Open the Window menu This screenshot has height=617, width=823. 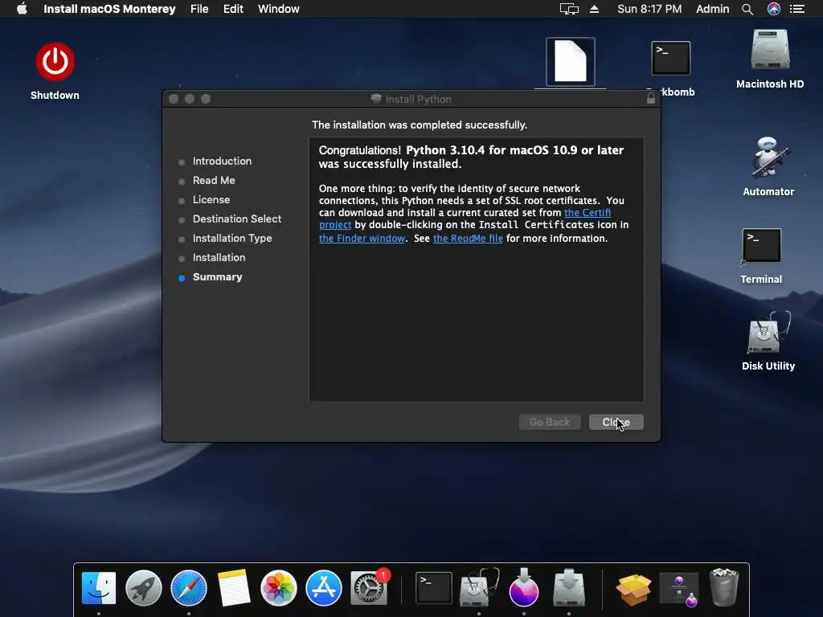coord(279,9)
